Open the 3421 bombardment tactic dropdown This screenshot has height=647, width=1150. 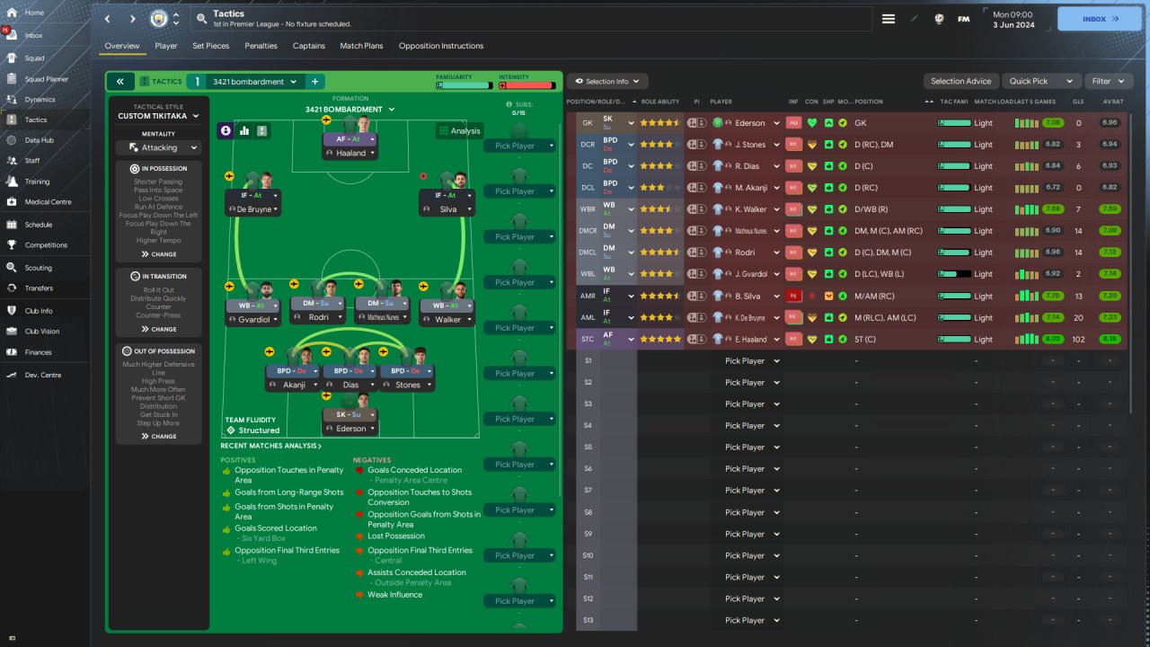[253, 82]
